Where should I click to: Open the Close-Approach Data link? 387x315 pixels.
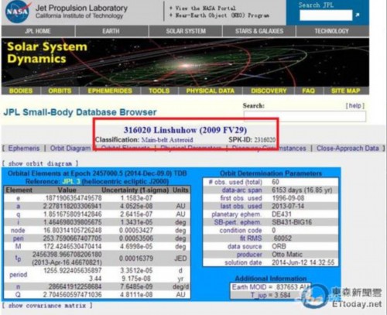(348, 149)
